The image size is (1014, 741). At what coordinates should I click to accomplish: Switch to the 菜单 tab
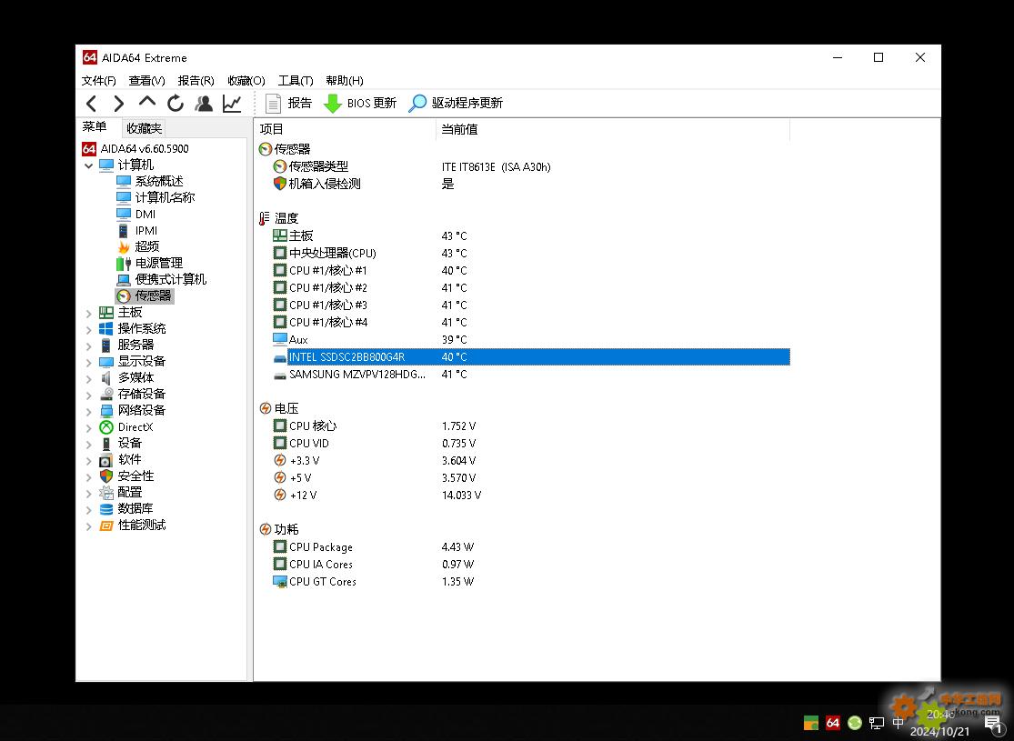(95, 126)
